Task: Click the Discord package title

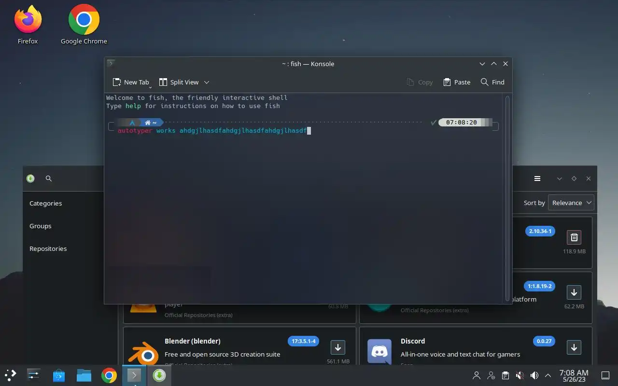Action: pos(413,341)
